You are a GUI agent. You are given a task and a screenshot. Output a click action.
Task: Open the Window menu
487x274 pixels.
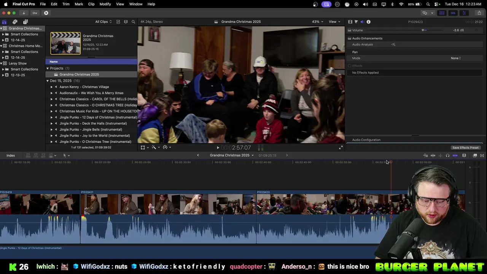click(136, 4)
